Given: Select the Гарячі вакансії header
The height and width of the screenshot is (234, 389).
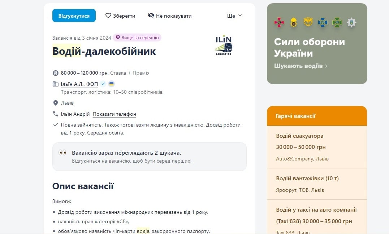Looking at the screenshot, I should [x=295, y=116].
